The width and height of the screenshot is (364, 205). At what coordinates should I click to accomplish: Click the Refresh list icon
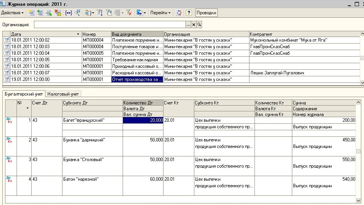[x=179, y=13]
